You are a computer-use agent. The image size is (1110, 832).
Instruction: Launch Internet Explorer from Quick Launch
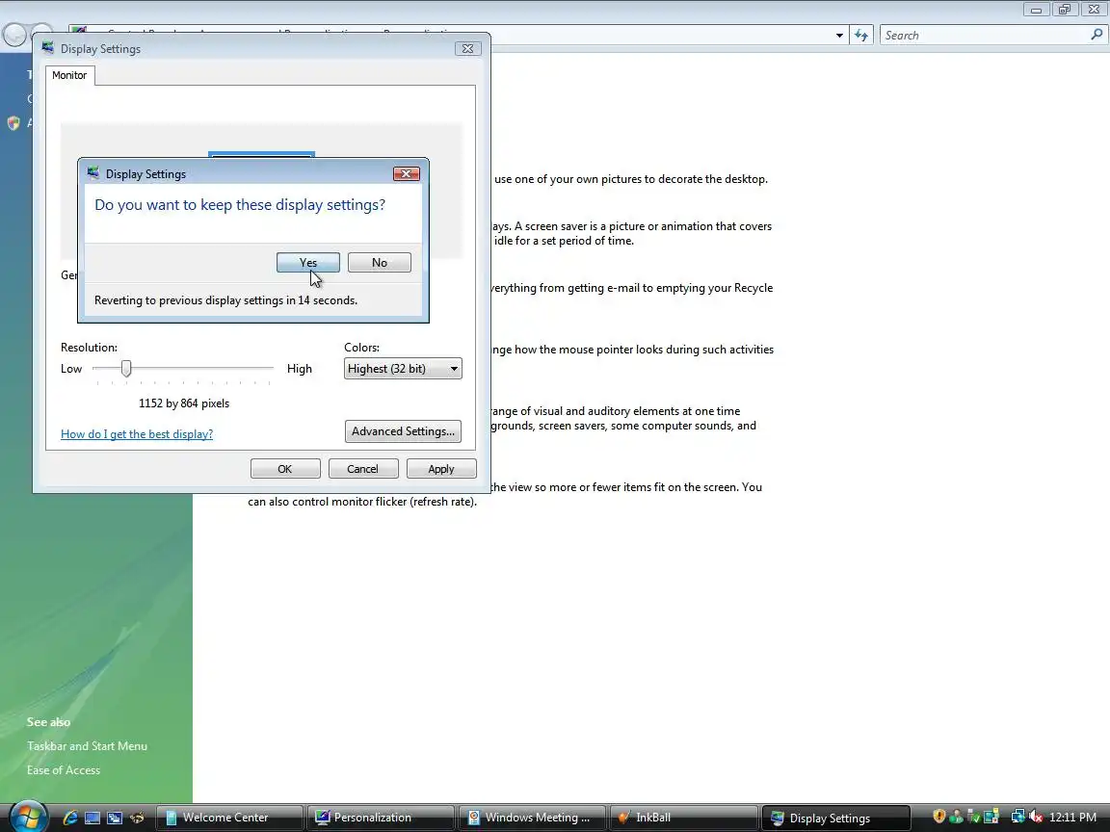(x=70, y=818)
